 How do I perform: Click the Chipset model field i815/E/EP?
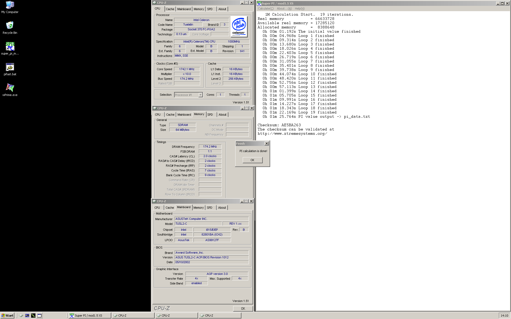212,230
